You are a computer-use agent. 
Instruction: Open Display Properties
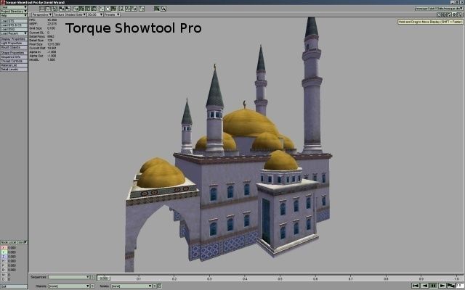pyautogui.click(x=14, y=39)
